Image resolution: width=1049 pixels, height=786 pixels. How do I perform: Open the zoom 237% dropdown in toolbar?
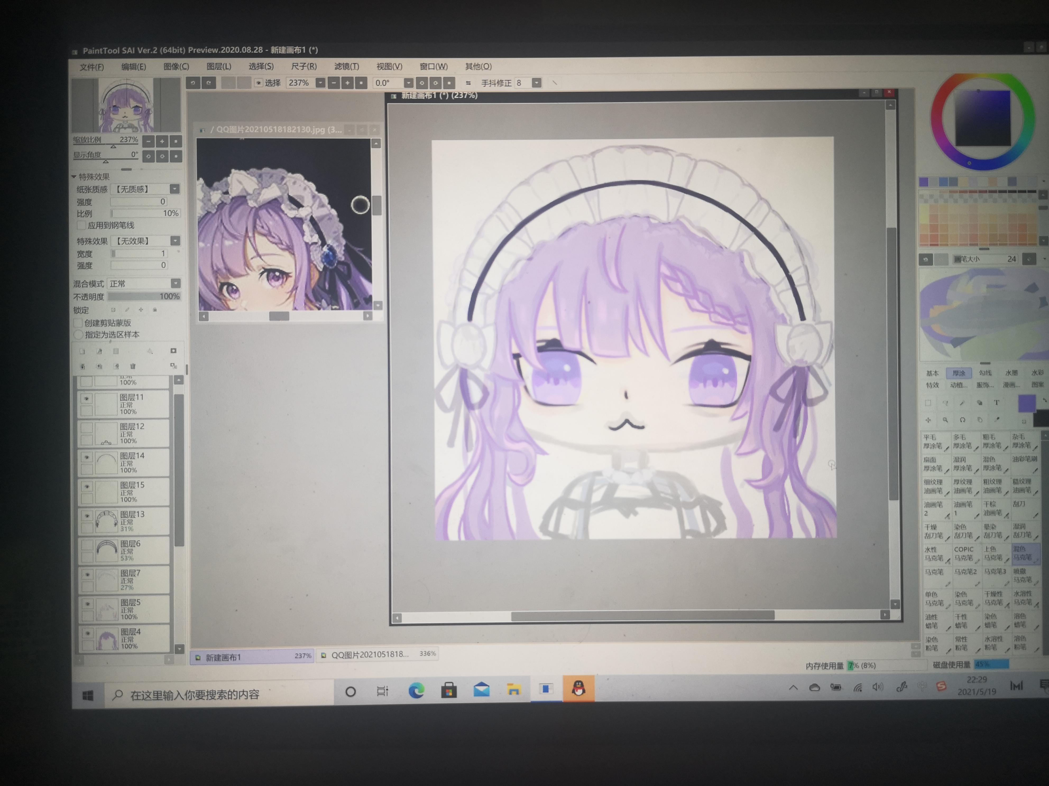click(x=321, y=83)
